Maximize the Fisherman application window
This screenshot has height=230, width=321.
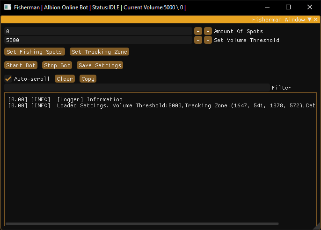click(x=288, y=7)
